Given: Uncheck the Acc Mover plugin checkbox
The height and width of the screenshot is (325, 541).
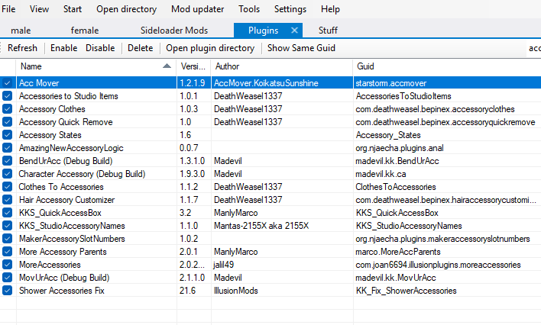Looking at the screenshot, I should tap(7, 83).
